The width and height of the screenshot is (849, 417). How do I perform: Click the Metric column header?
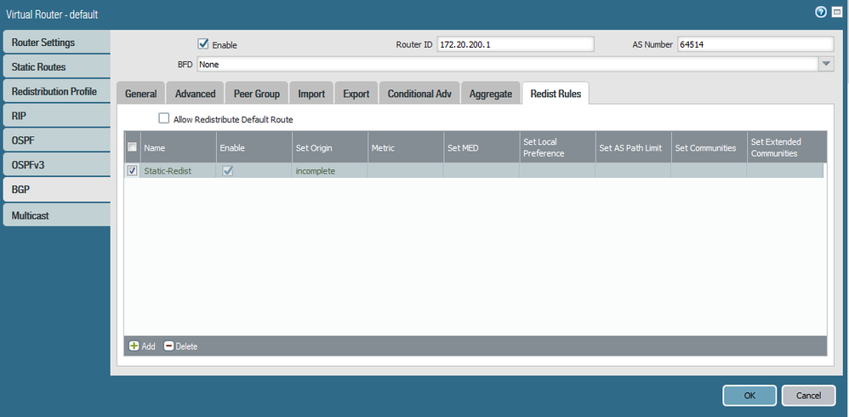point(406,147)
